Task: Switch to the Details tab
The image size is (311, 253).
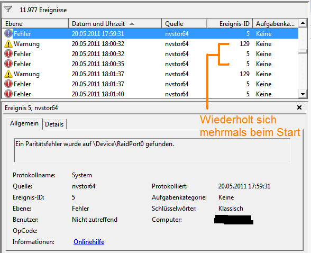Action: (x=54, y=124)
